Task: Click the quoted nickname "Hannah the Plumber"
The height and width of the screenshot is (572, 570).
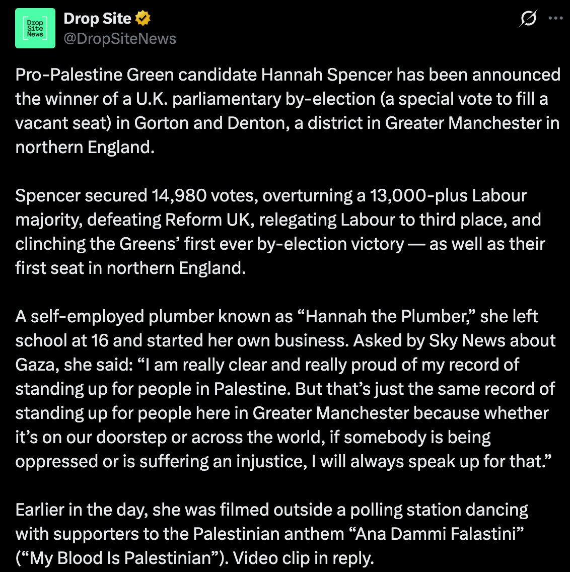Action: (387, 317)
